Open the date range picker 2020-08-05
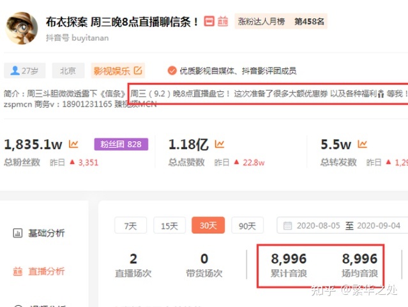The width and height of the screenshot is (408, 307). pyautogui.click(x=342, y=225)
